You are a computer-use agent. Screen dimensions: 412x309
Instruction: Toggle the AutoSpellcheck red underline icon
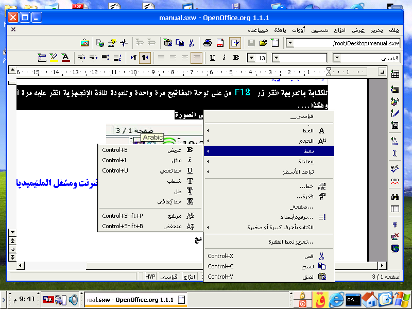395,181
